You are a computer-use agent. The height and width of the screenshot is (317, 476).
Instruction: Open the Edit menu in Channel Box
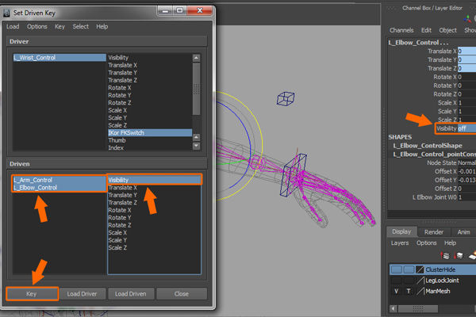coord(426,30)
